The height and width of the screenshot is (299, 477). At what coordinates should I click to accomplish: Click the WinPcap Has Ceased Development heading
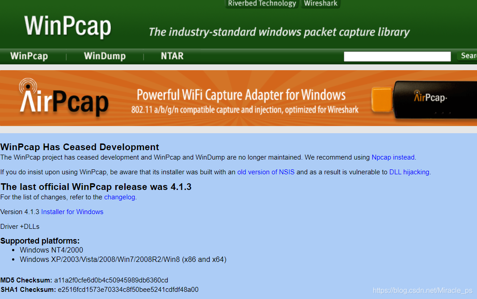point(80,147)
